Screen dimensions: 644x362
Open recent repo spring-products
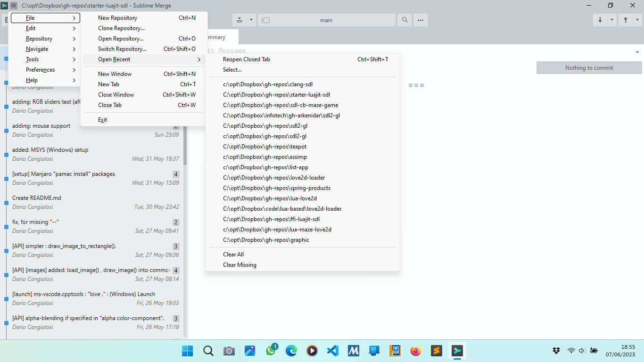pyautogui.click(x=303, y=188)
